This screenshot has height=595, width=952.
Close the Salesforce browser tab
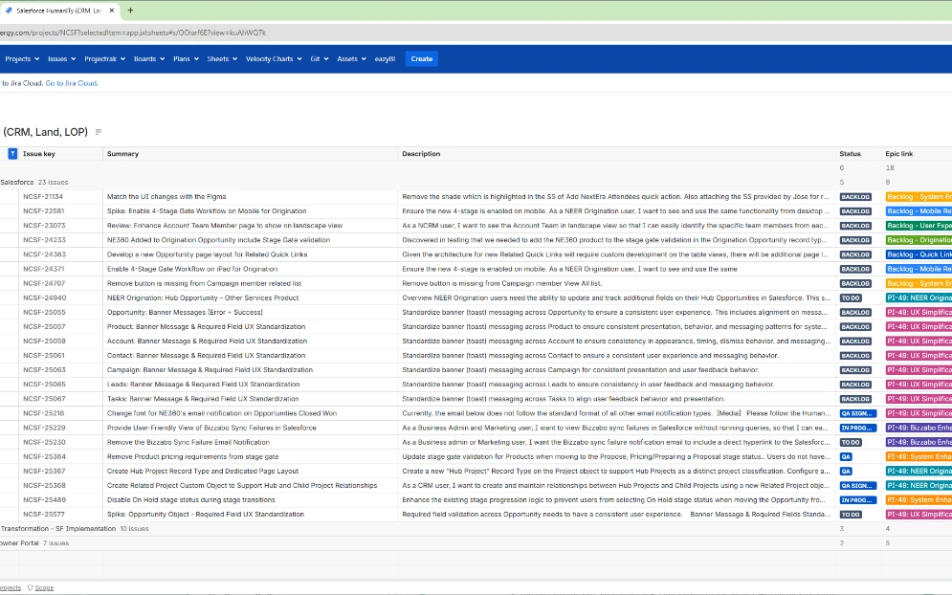point(112,11)
